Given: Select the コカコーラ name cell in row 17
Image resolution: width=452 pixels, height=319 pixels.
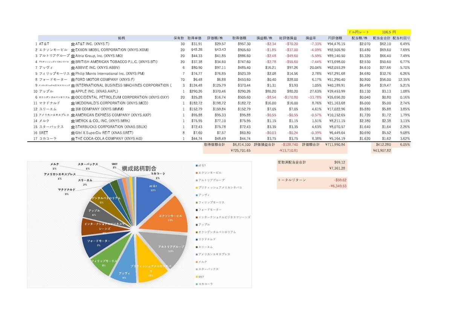Looking at the screenshot, I should 47,139.
